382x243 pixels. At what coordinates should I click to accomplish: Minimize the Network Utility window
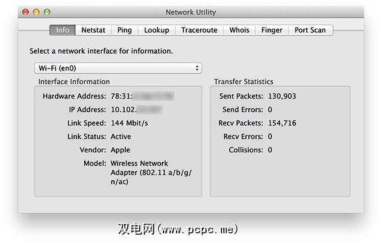36,12
